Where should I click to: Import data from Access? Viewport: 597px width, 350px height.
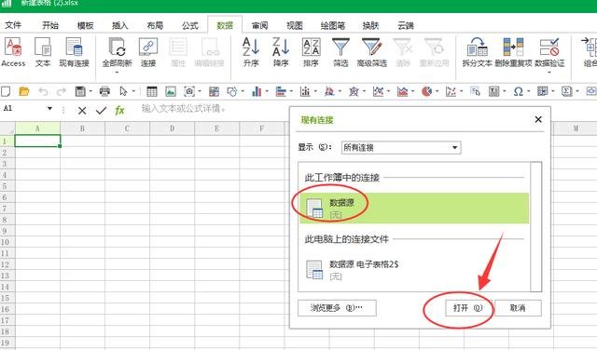tap(13, 52)
